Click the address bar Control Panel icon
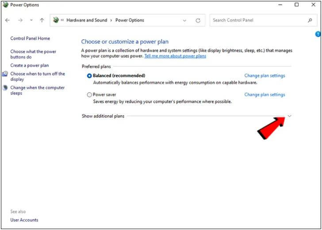This screenshot has height=230, width=322. (56, 20)
